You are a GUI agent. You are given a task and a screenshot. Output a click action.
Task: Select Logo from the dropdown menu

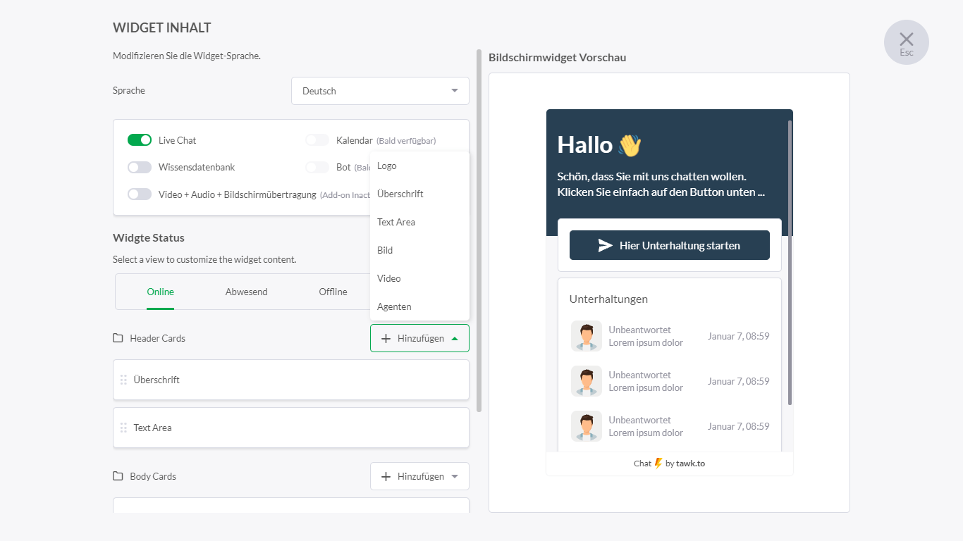click(x=387, y=166)
